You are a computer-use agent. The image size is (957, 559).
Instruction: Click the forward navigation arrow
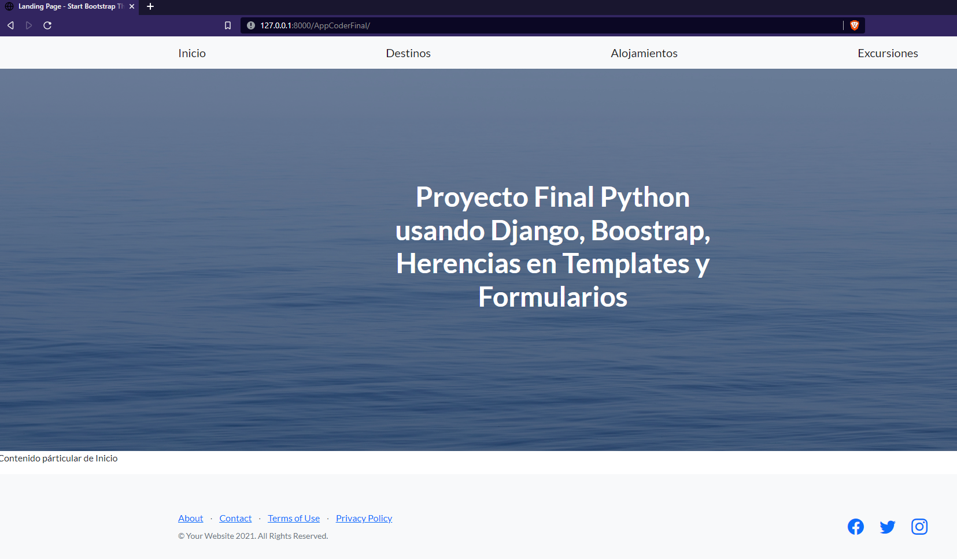click(28, 25)
